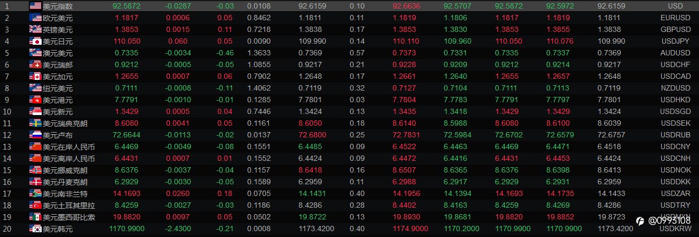Click the flag icon beside 纽元美元

(x=35, y=88)
